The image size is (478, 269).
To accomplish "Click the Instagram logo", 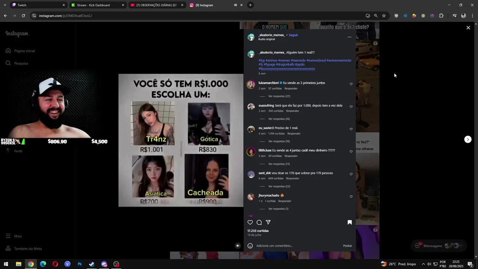I will click(17, 34).
